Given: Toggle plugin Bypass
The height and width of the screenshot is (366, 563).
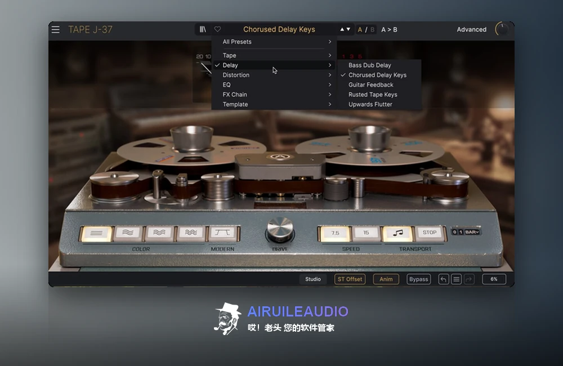Looking at the screenshot, I should tap(418, 279).
